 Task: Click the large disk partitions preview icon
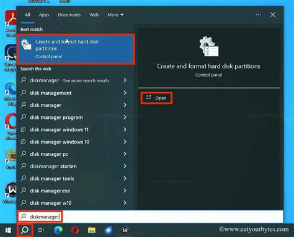(208, 46)
